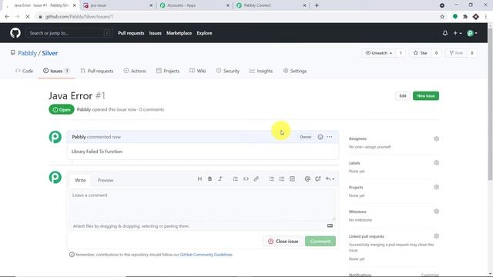The image size is (493, 277).
Task: Open the GitHub home logo
Action: coord(15,32)
